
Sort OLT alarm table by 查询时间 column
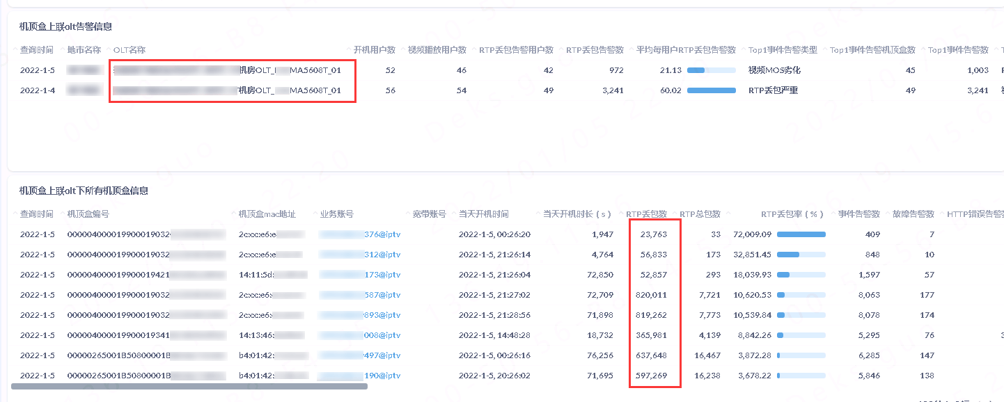(36, 50)
